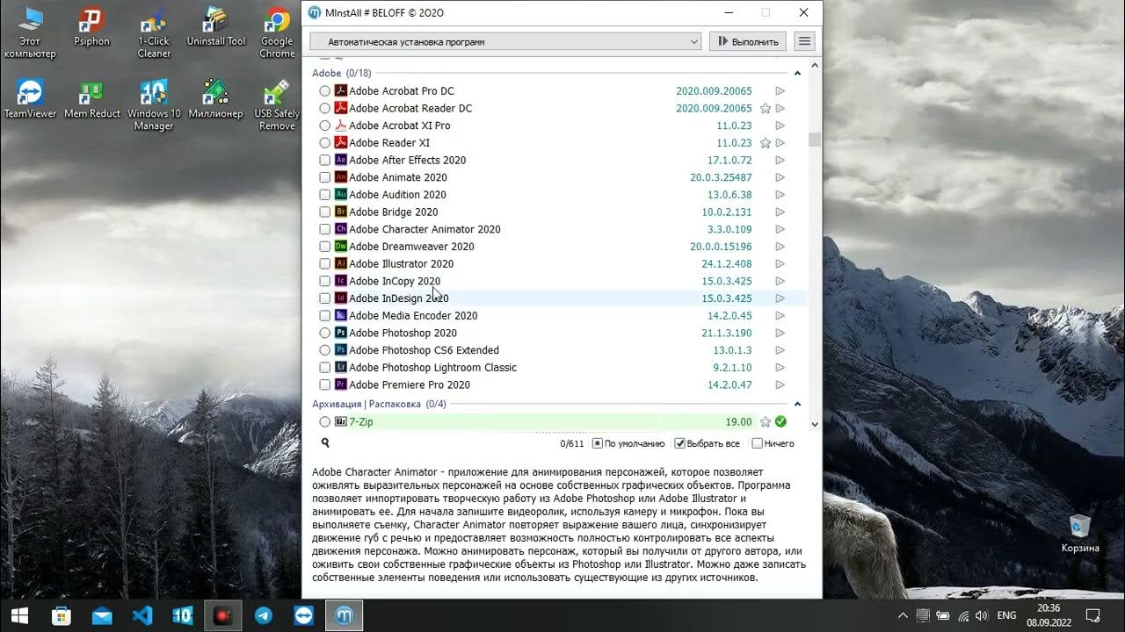The image size is (1125, 632).
Task: Click the Adobe Illustrator 2020 icon
Action: click(341, 263)
